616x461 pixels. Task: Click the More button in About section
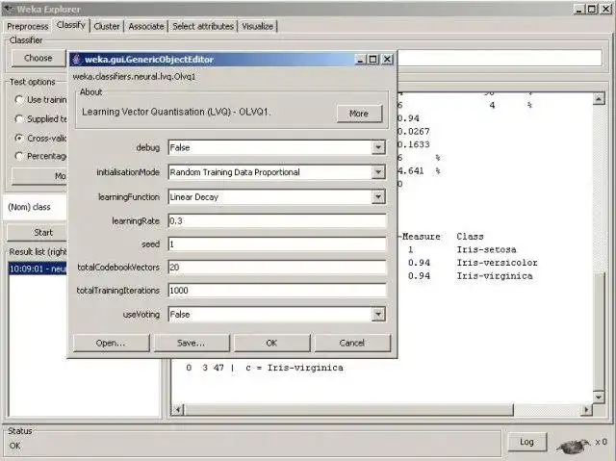[359, 114]
